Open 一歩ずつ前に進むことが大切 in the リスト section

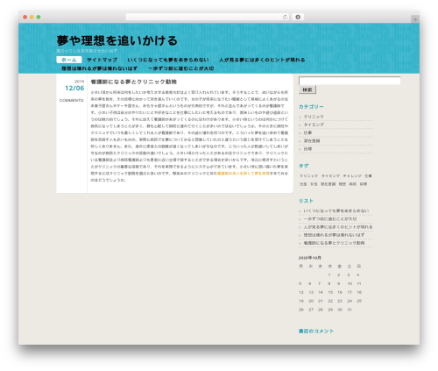[x=330, y=219]
